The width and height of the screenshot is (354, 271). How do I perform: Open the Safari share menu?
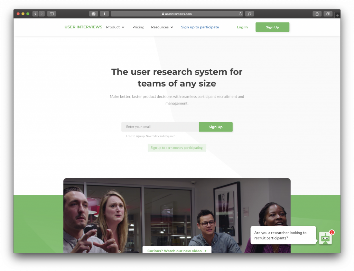click(317, 14)
